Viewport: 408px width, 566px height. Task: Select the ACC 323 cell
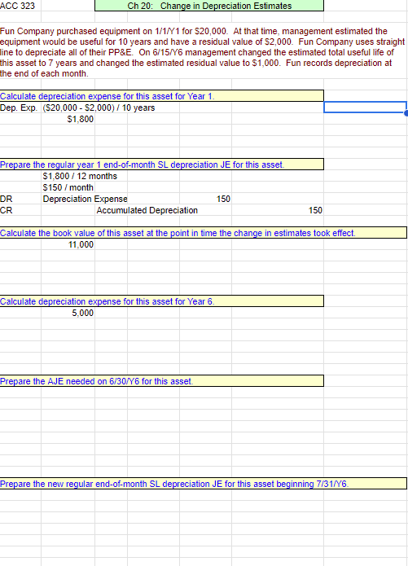pos(20,6)
